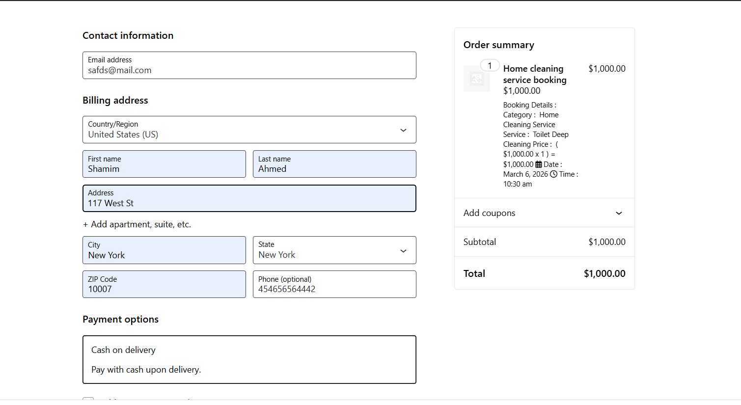
Task: Expand the Add coupons section
Action: point(544,213)
